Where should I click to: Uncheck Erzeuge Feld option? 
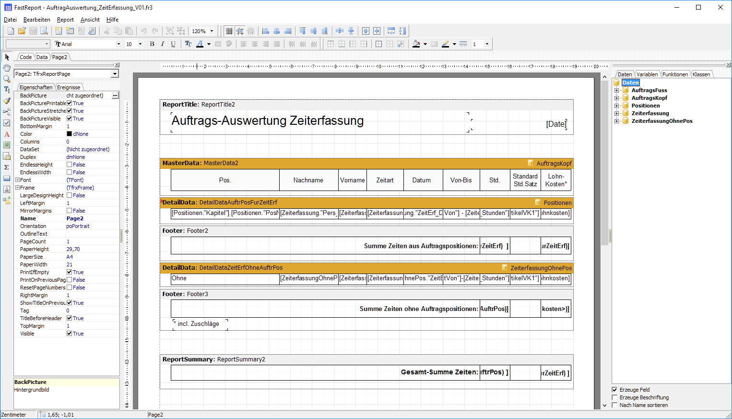pos(615,390)
